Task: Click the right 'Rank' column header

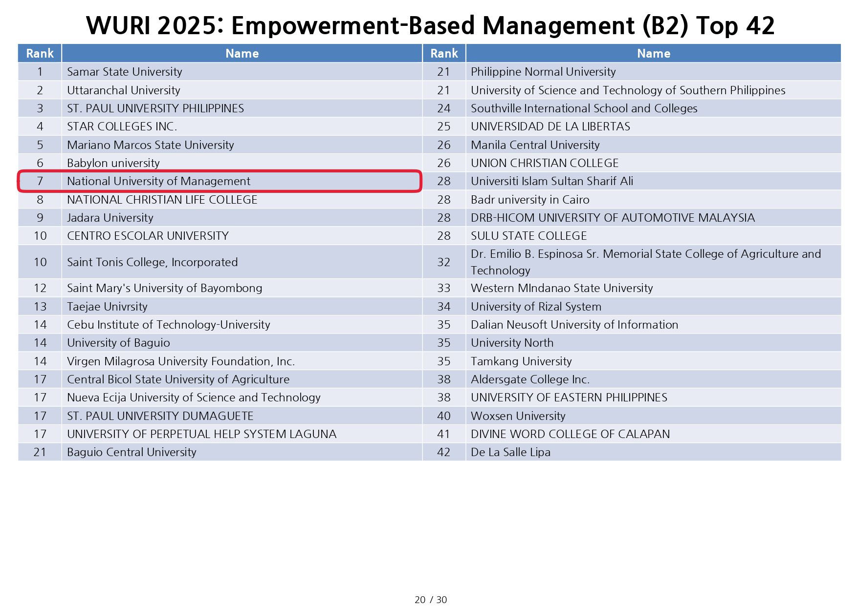Action: click(x=444, y=53)
